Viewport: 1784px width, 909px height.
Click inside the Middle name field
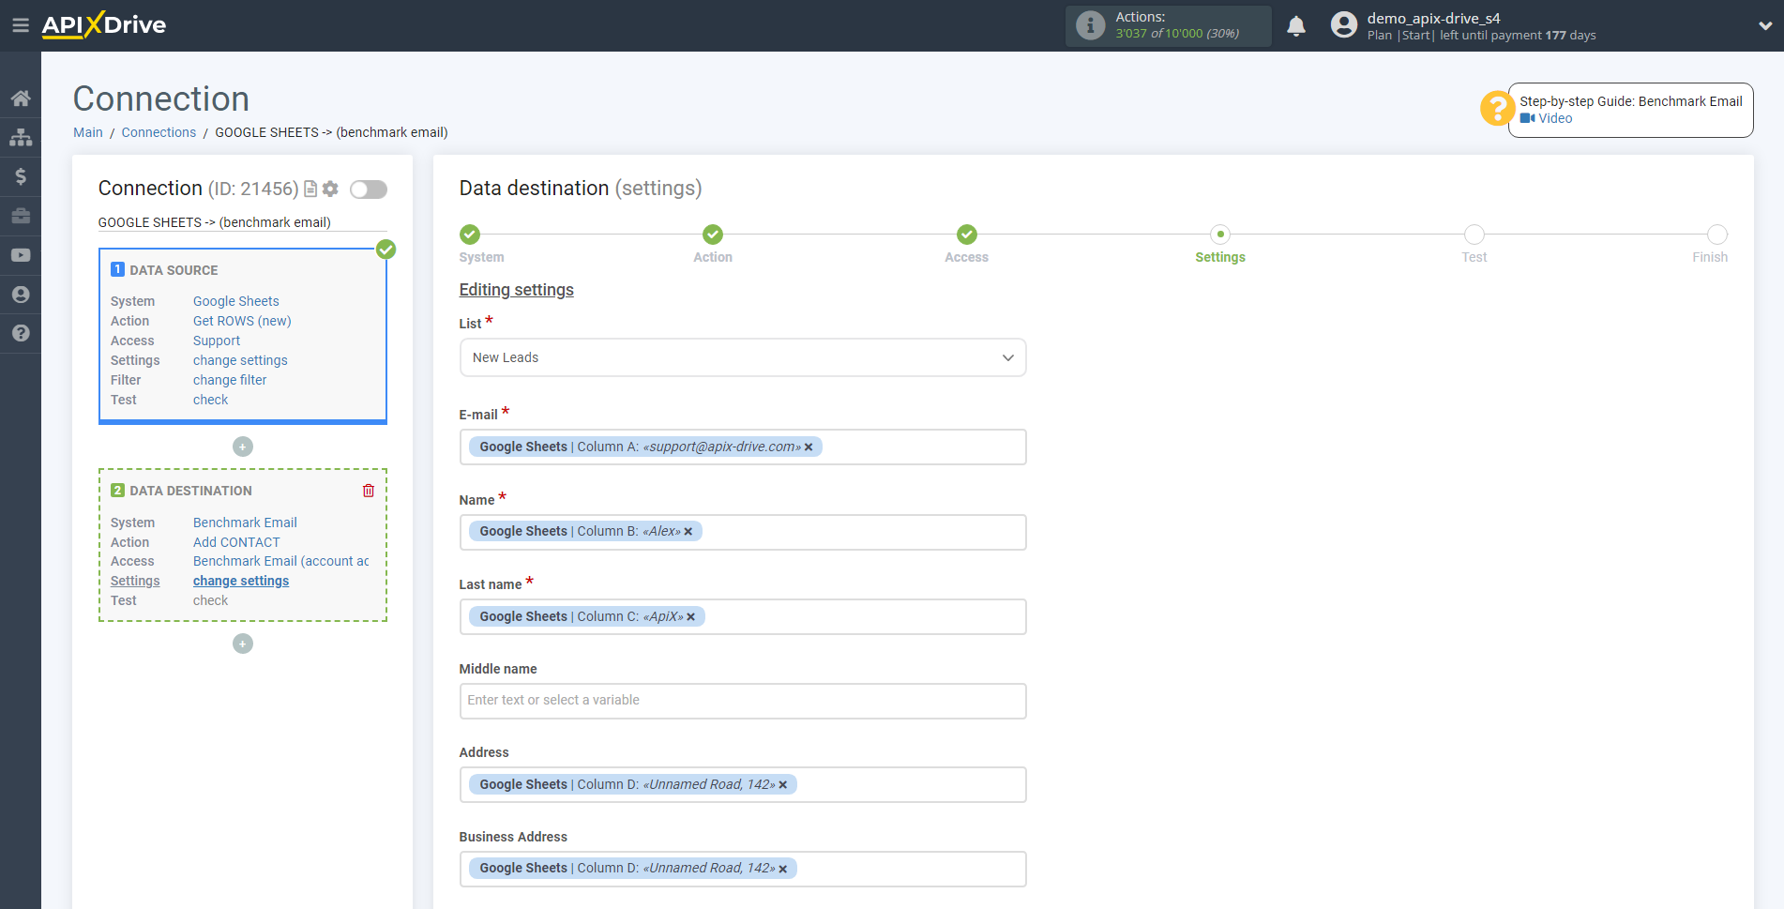[x=743, y=701]
